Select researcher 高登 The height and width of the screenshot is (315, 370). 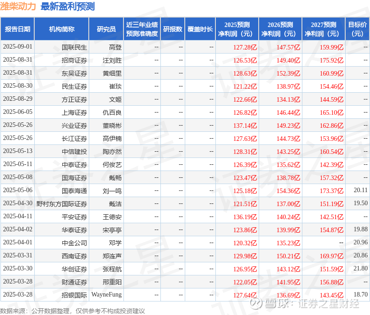click(115, 47)
